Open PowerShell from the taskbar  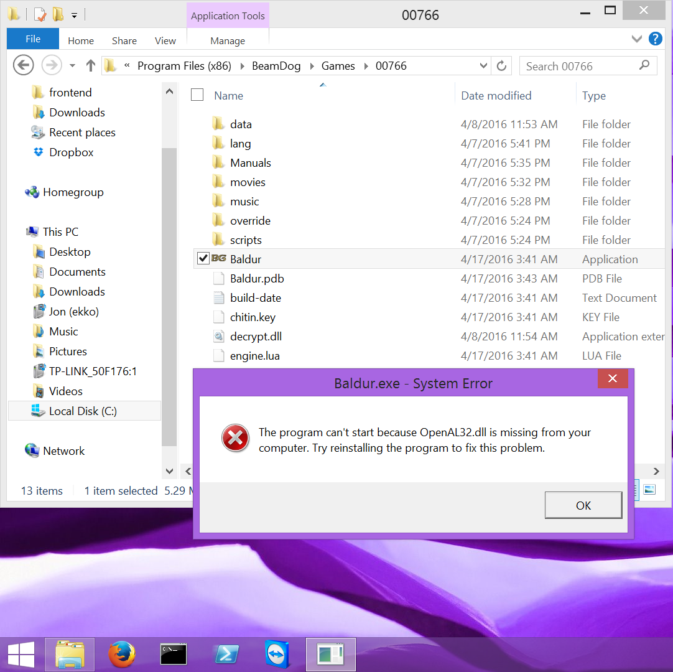click(226, 655)
